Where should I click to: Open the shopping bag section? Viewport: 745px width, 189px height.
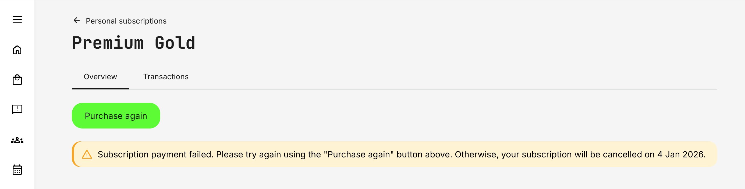click(17, 80)
